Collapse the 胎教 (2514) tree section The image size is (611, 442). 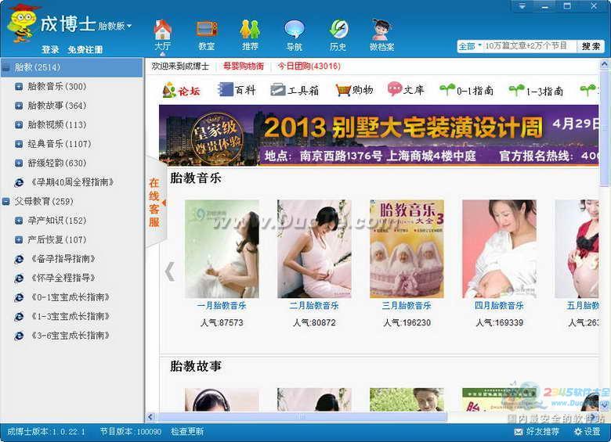[x=7, y=67]
